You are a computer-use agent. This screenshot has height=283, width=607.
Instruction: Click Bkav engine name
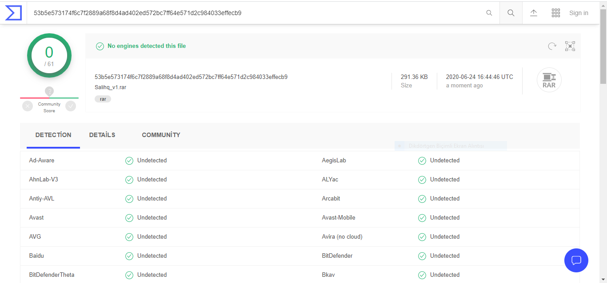(x=328, y=275)
